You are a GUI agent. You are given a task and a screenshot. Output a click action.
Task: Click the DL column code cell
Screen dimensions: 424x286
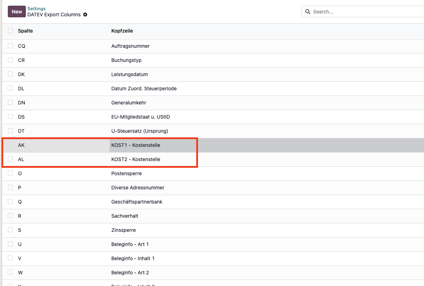[21, 88]
